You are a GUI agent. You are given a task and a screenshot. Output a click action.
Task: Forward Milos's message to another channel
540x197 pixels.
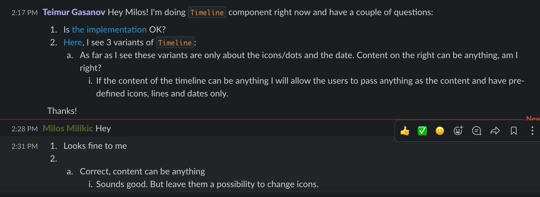click(495, 131)
